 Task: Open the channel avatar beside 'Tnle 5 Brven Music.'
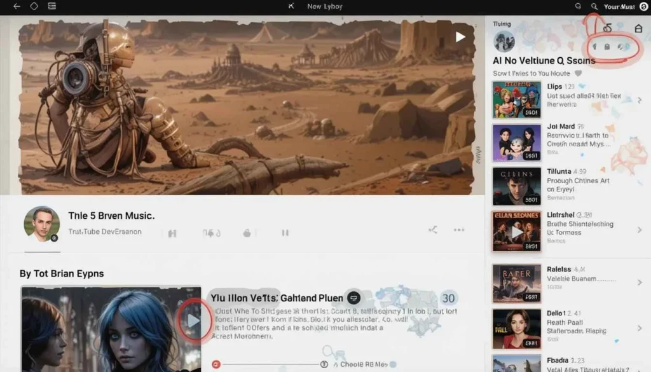41,224
